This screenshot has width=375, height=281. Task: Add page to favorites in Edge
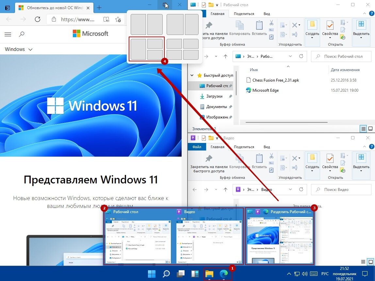pyautogui.click(x=118, y=19)
